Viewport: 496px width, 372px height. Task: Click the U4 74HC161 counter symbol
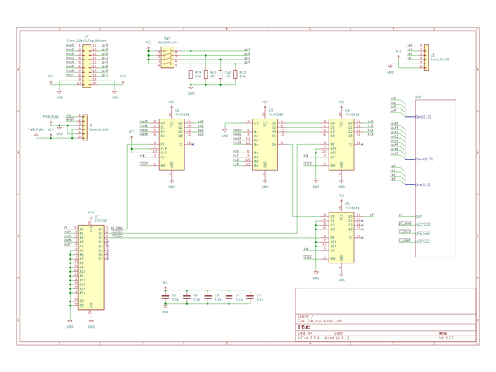(x=341, y=144)
